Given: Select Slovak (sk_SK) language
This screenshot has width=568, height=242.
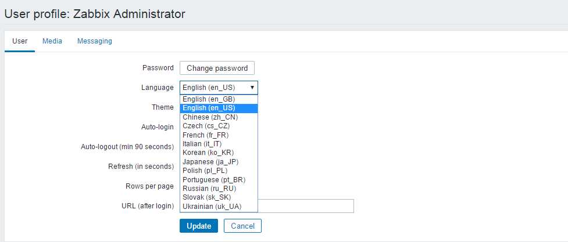Looking at the screenshot, I should tap(219, 197).
